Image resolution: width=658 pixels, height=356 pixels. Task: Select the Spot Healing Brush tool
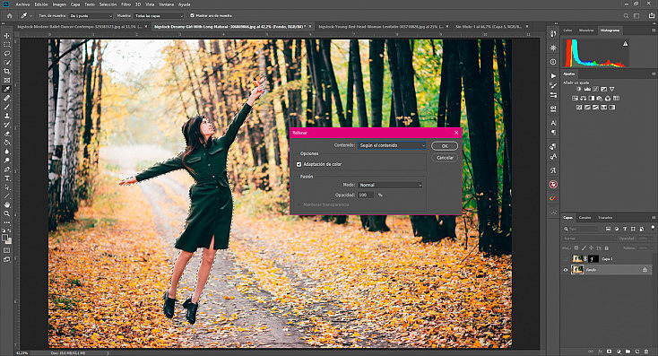(x=6, y=98)
